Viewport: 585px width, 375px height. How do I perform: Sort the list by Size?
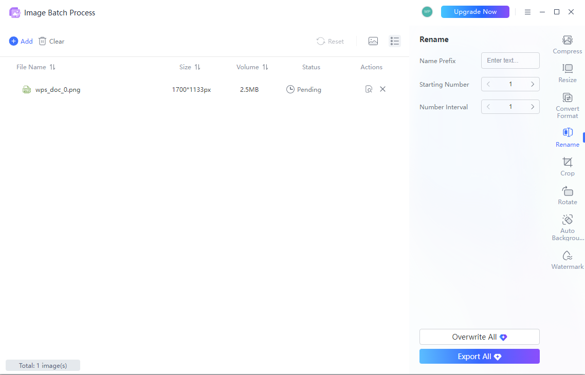(190, 67)
